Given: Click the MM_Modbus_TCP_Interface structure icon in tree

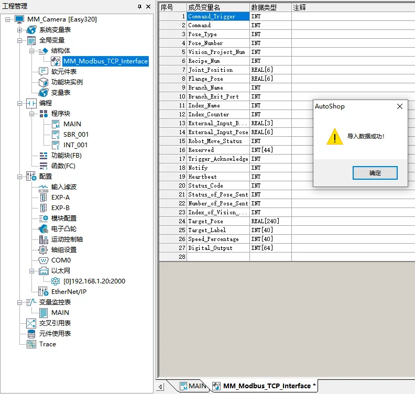Looking at the screenshot, I should pos(56,61).
